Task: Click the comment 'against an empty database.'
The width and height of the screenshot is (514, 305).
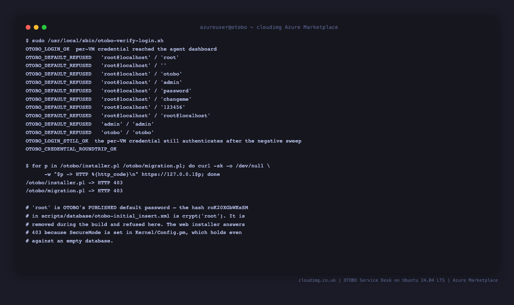Action: pos(69,241)
